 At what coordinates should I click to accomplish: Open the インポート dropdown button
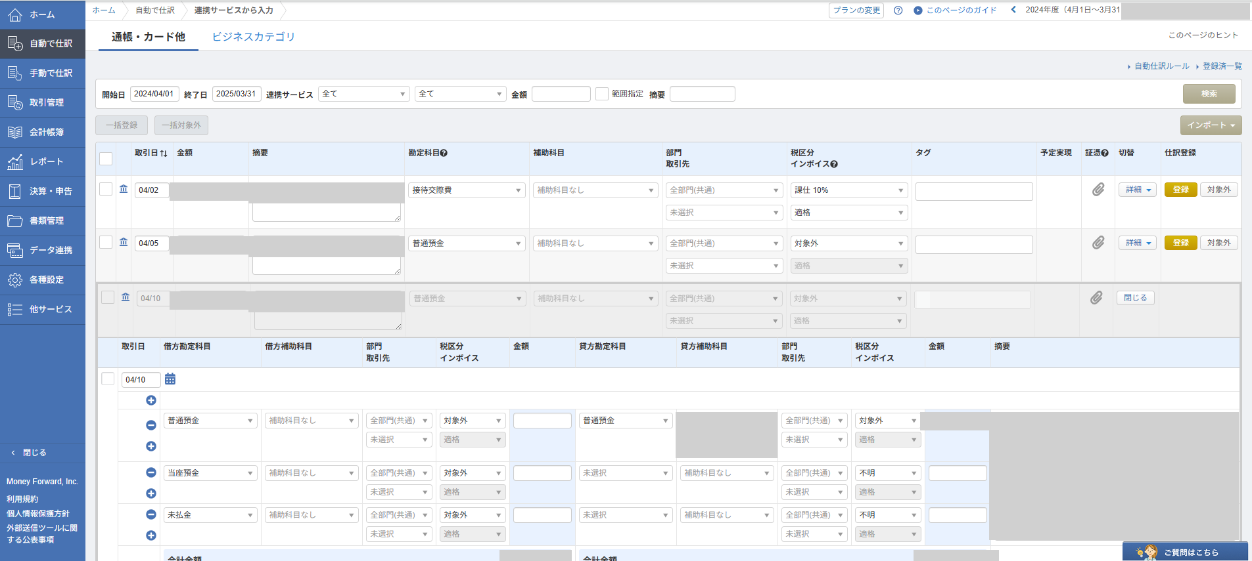(x=1211, y=125)
